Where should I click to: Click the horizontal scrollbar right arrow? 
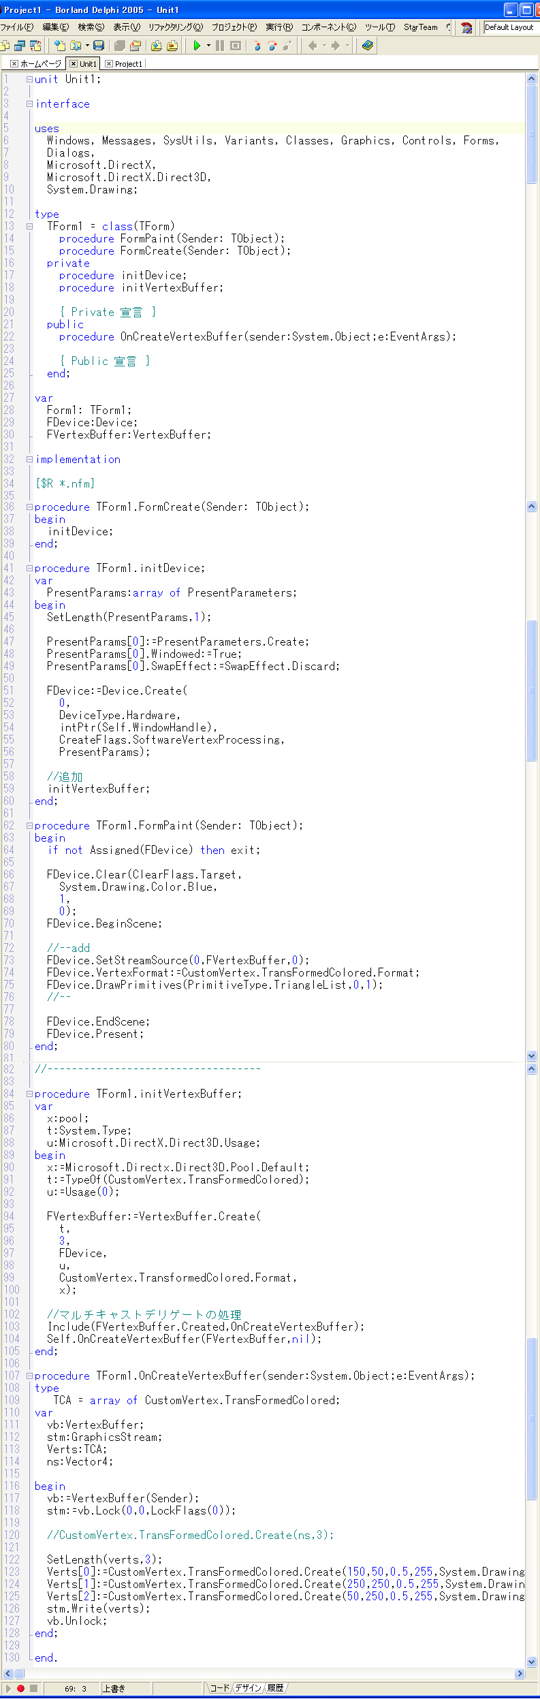pos(520,1673)
